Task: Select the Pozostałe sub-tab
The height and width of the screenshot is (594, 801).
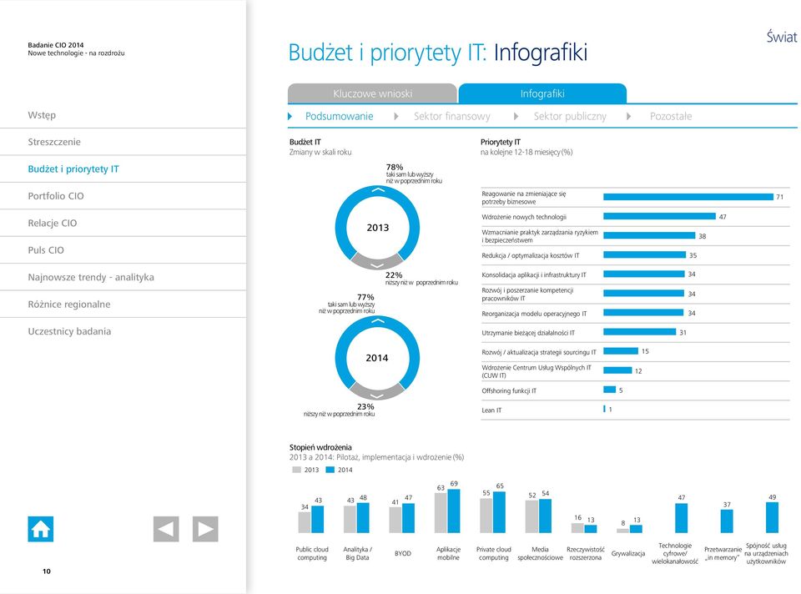Action: click(671, 117)
